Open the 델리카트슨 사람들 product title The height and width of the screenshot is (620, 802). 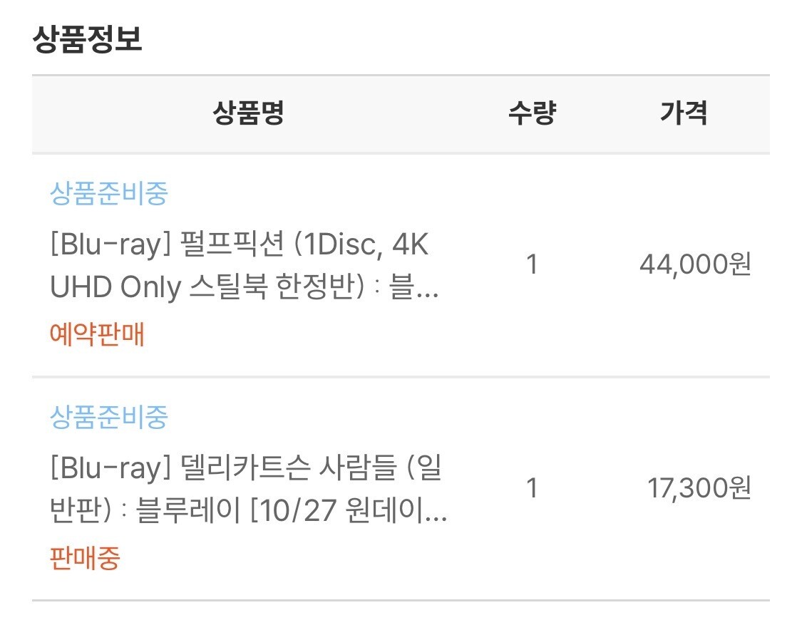246,489
